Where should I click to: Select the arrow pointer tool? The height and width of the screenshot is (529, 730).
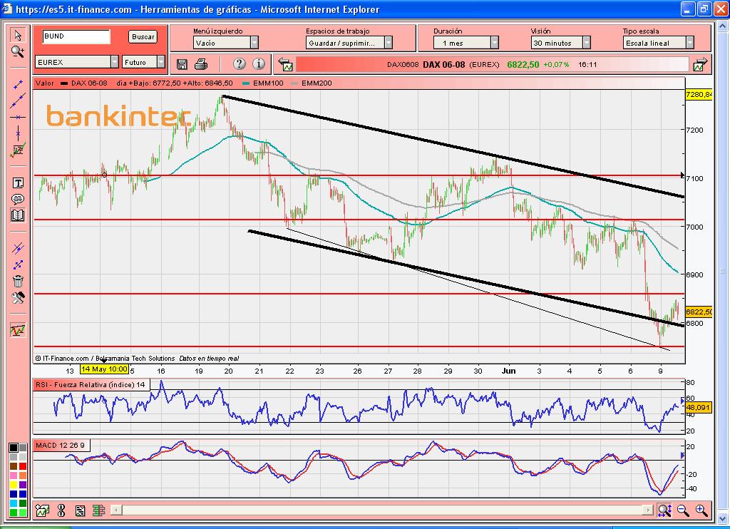pos(18,36)
